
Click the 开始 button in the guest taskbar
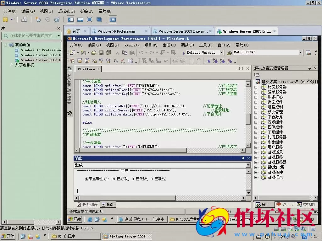[x=75, y=219]
